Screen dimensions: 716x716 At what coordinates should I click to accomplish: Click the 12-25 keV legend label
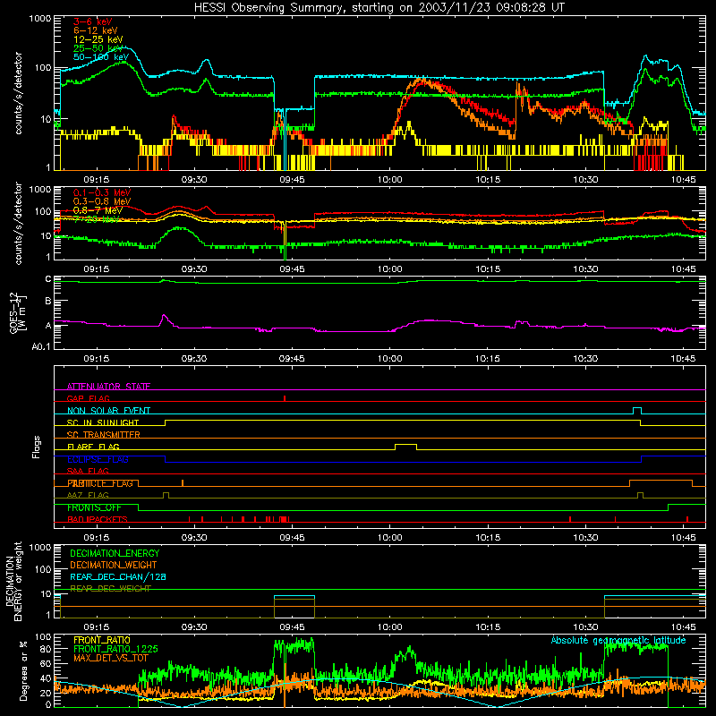[98, 39]
